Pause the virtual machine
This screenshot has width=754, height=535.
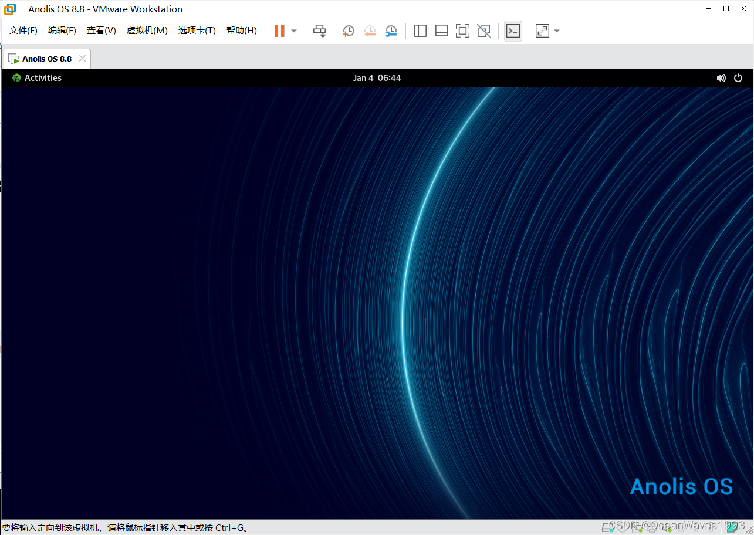[279, 31]
